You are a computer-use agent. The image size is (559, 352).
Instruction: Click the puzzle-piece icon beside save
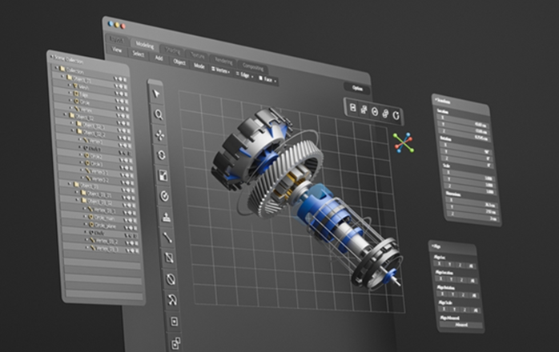coord(364,110)
